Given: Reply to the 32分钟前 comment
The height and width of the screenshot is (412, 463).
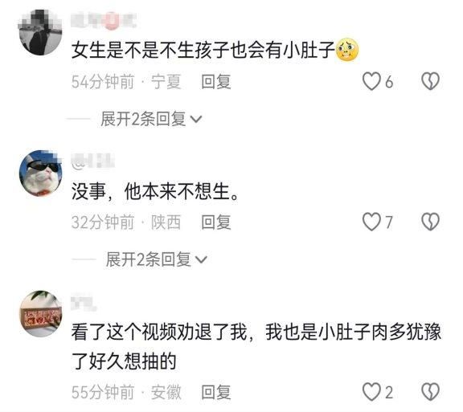Looking at the screenshot, I should pos(216,222).
